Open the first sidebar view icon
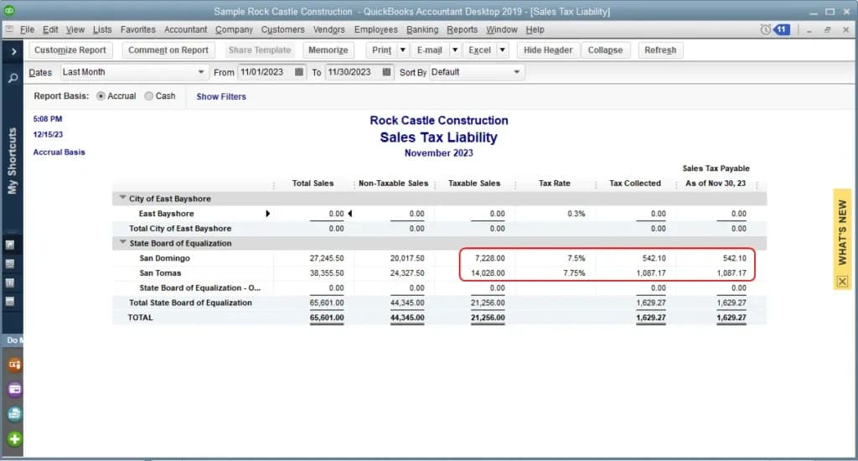The height and width of the screenshot is (461, 858). point(10,245)
